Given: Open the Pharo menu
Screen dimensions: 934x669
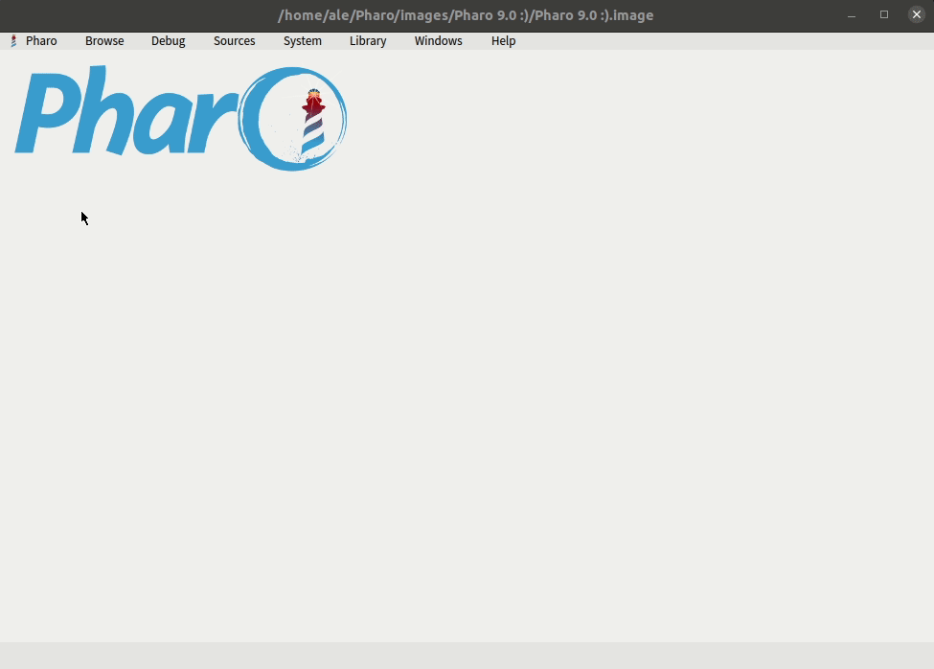Looking at the screenshot, I should (x=41, y=41).
